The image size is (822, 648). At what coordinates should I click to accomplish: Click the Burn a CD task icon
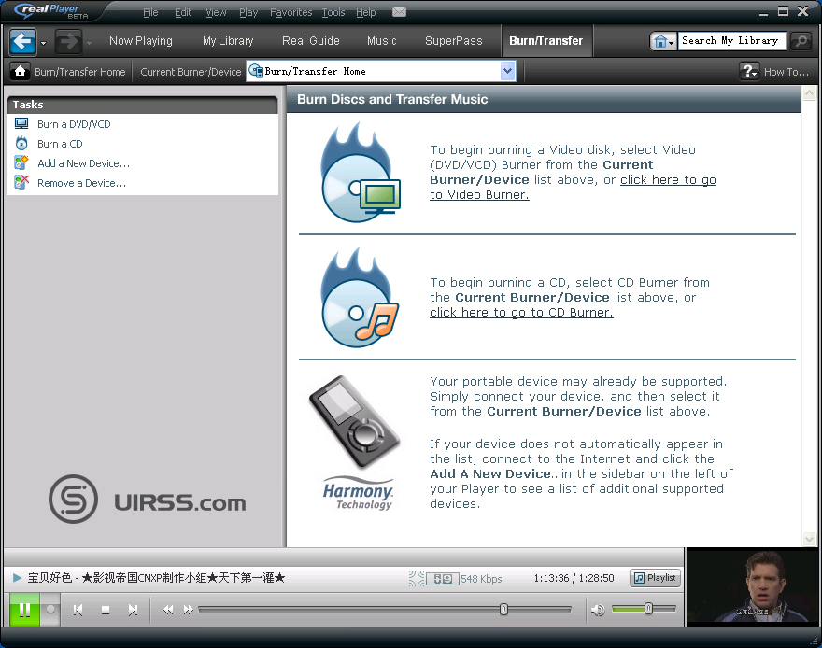click(21, 144)
